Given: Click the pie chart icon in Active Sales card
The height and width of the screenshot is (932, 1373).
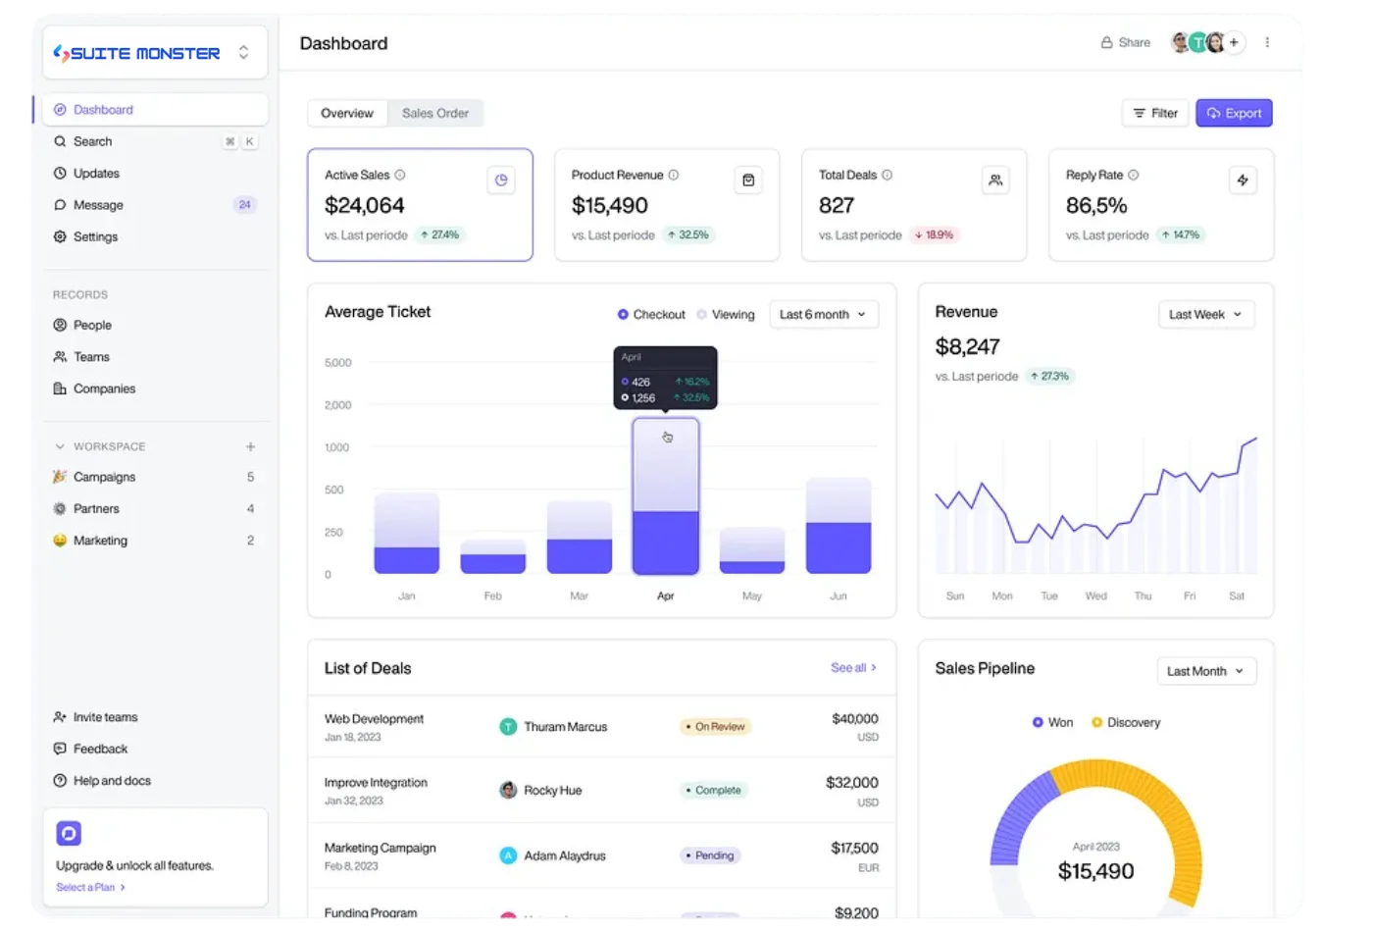Looking at the screenshot, I should [501, 181].
